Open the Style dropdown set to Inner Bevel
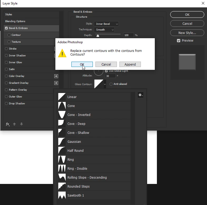Screen dimensions: 207x205 click(106, 24)
